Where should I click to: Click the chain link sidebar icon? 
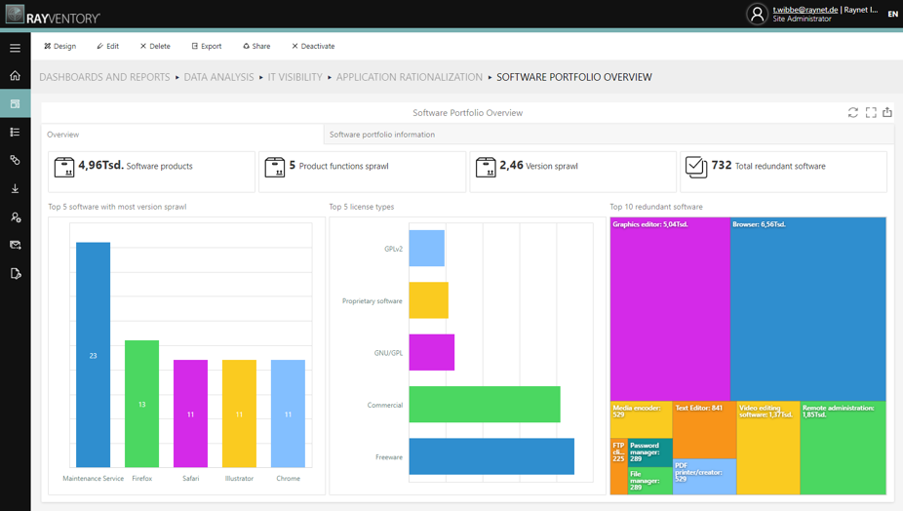[x=15, y=160]
